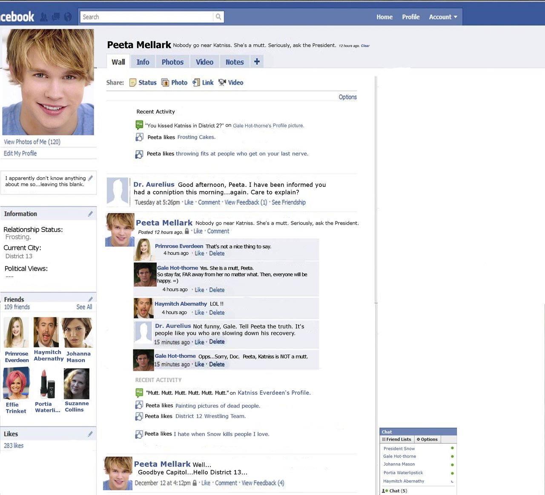Edit Likes section via pencil icon
Screen dimensions: 545x495
pos(90,434)
